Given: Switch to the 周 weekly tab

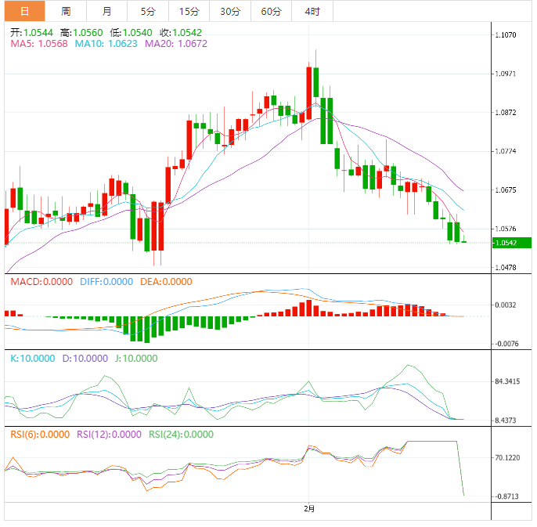Looking at the screenshot, I should [x=66, y=11].
